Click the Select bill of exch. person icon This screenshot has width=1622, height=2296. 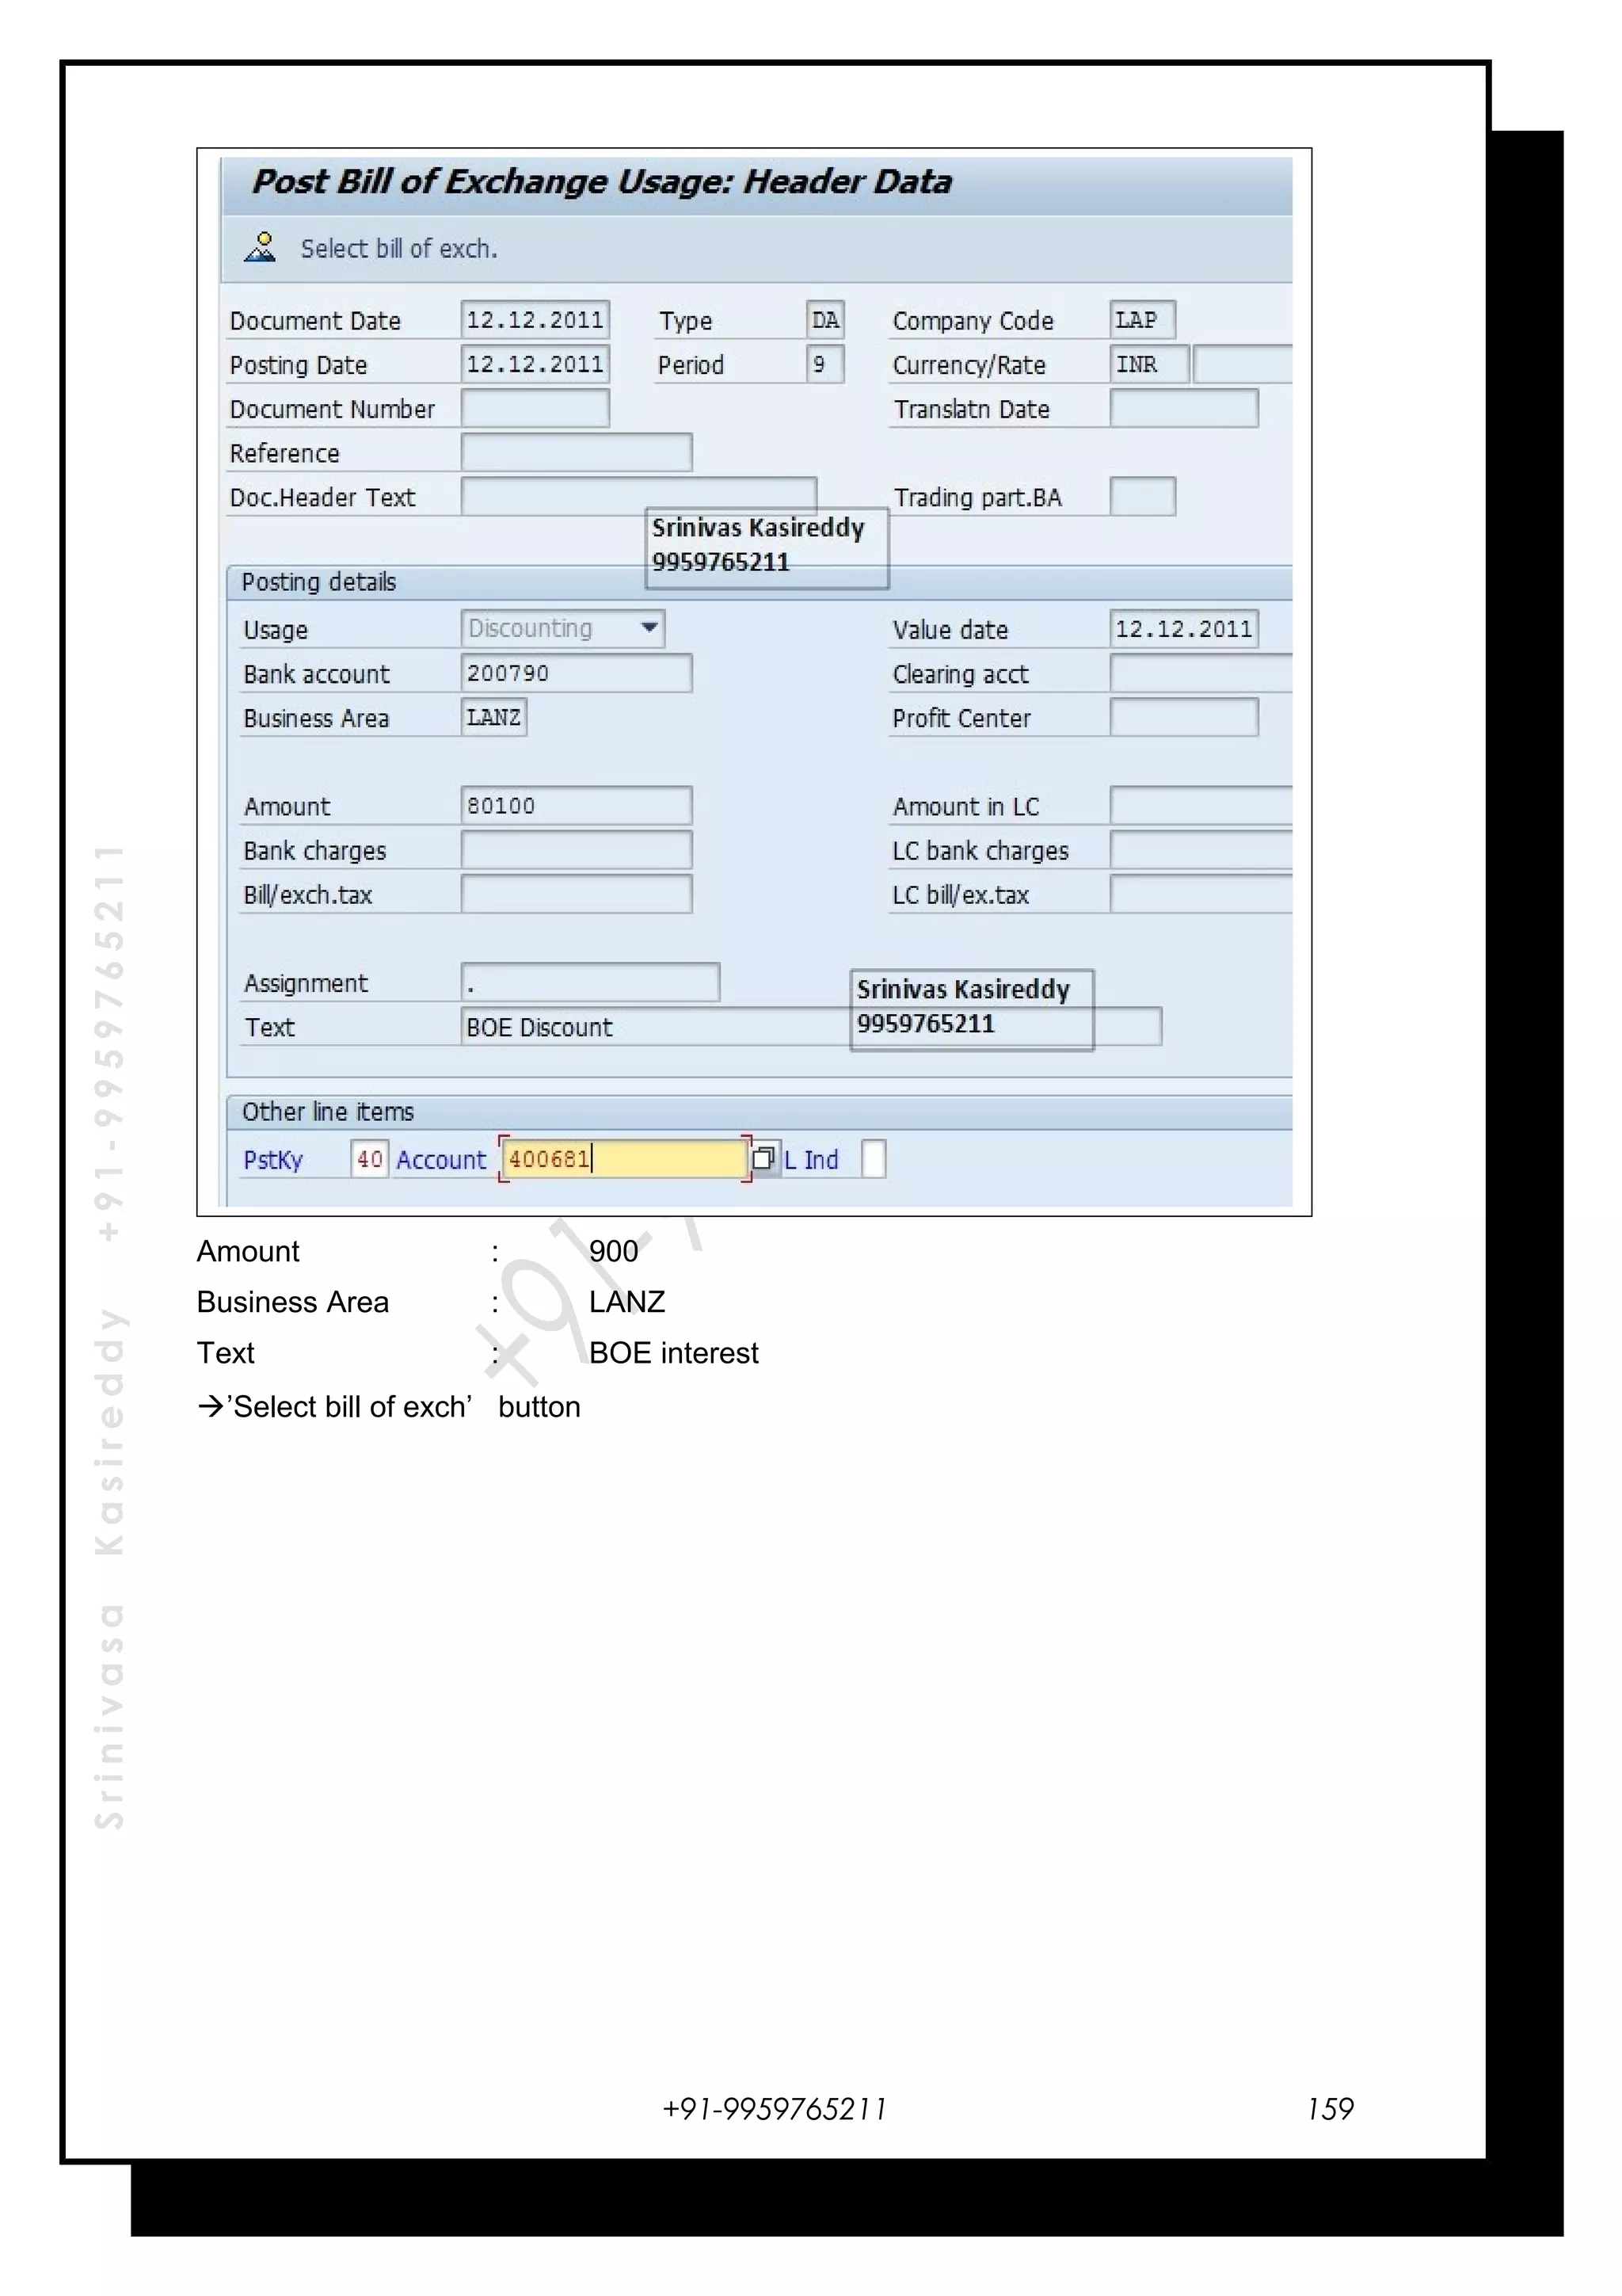260,247
